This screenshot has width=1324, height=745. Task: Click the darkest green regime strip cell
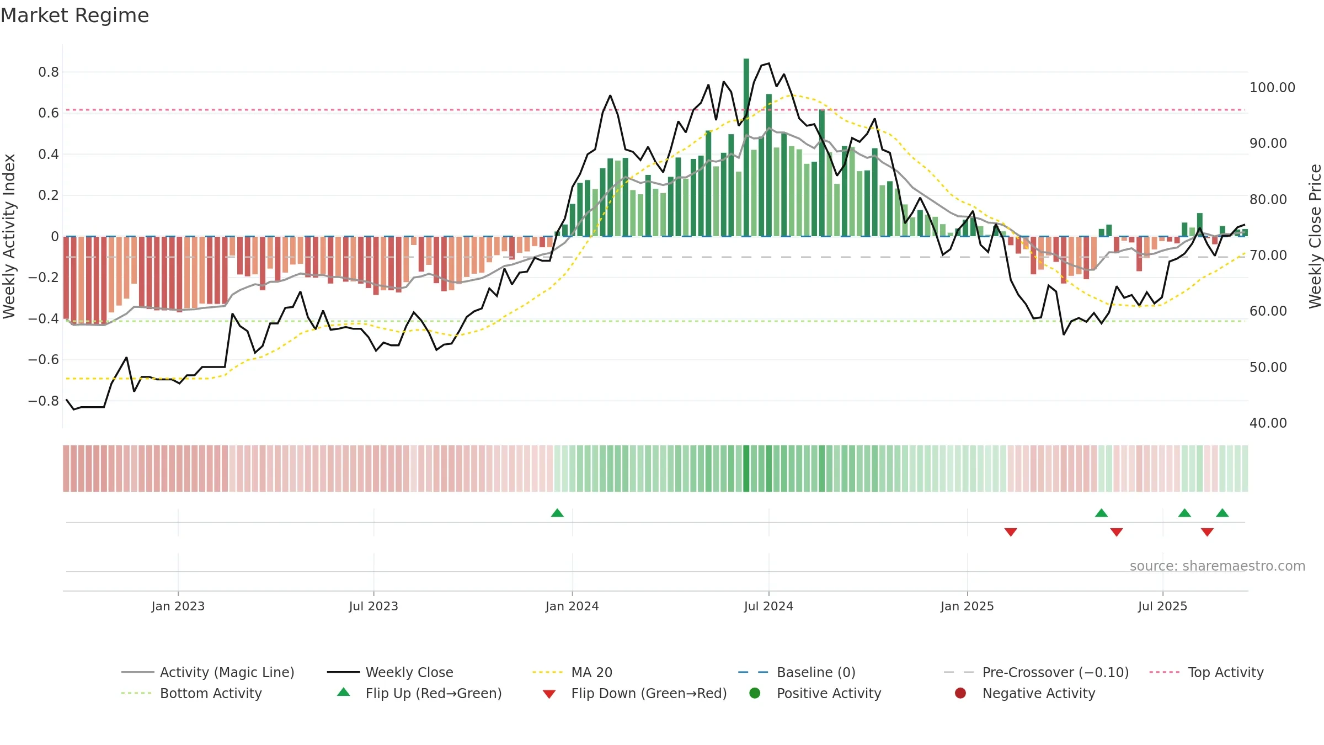(x=746, y=469)
